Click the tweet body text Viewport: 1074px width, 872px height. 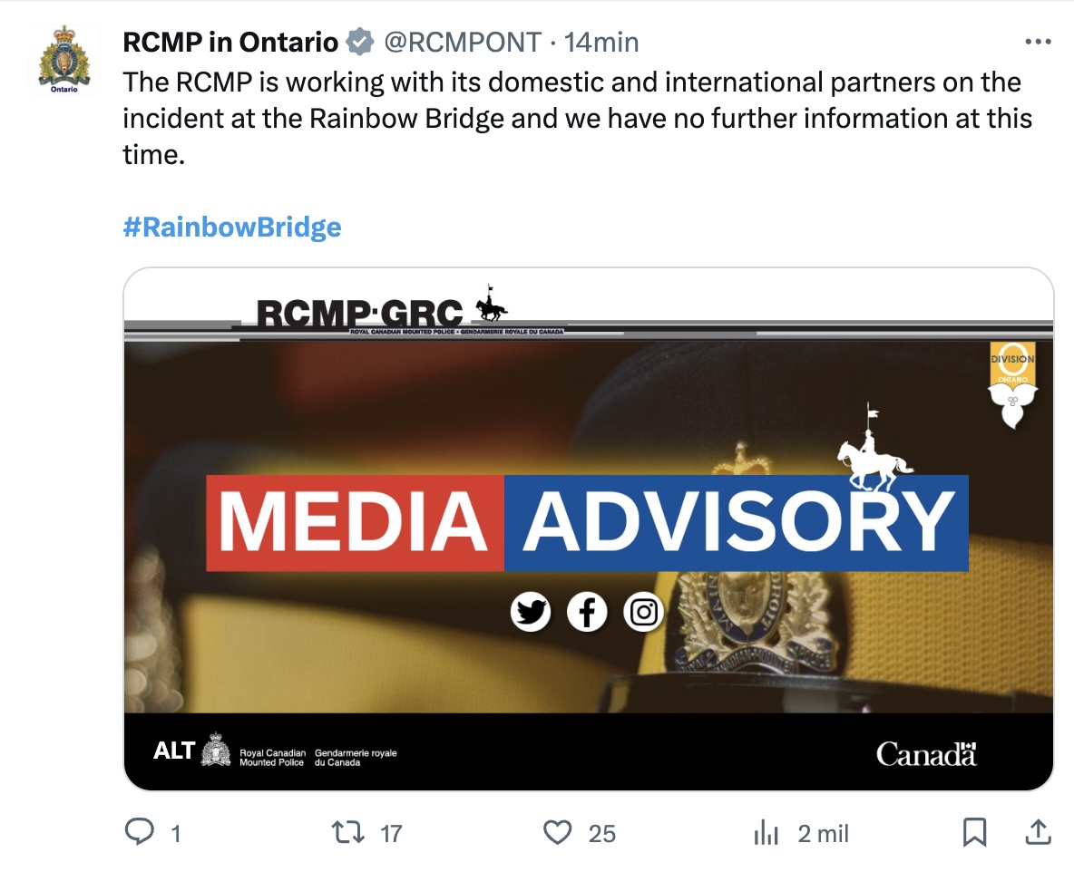click(x=577, y=118)
